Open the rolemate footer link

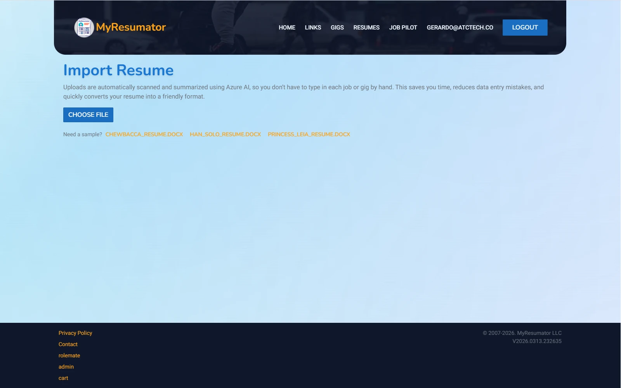[69, 355]
